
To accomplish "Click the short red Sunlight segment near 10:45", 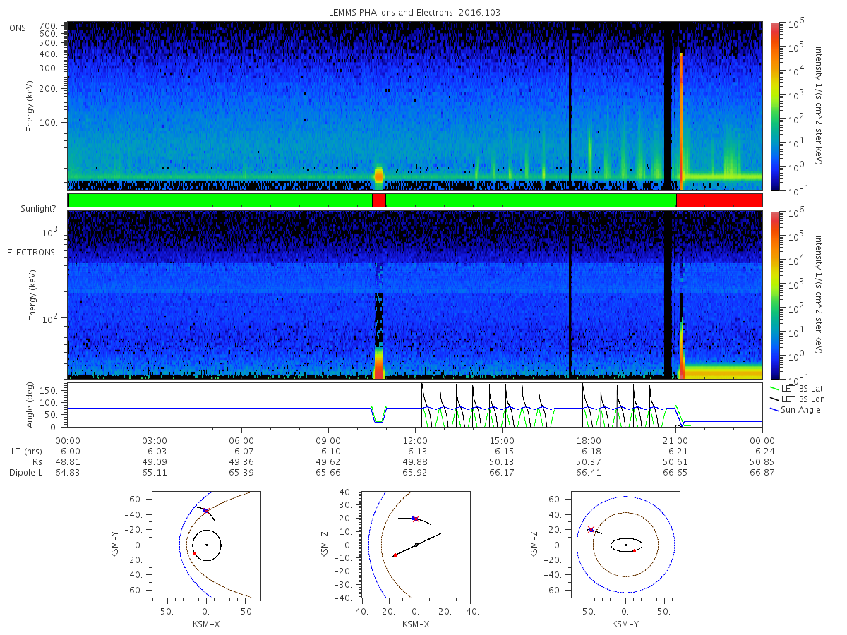I will pyautogui.click(x=379, y=200).
